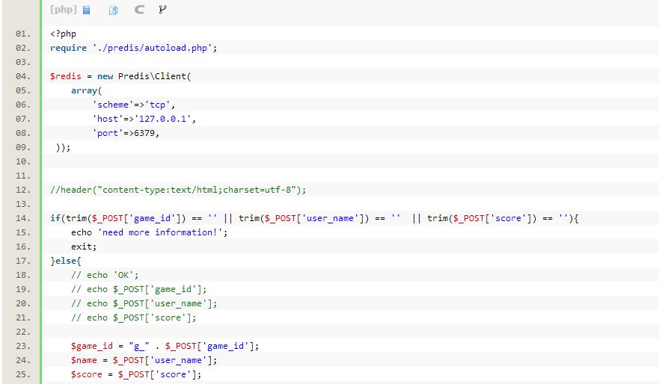Click the copy code icon

pyautogui.click(x=113, y=10)
